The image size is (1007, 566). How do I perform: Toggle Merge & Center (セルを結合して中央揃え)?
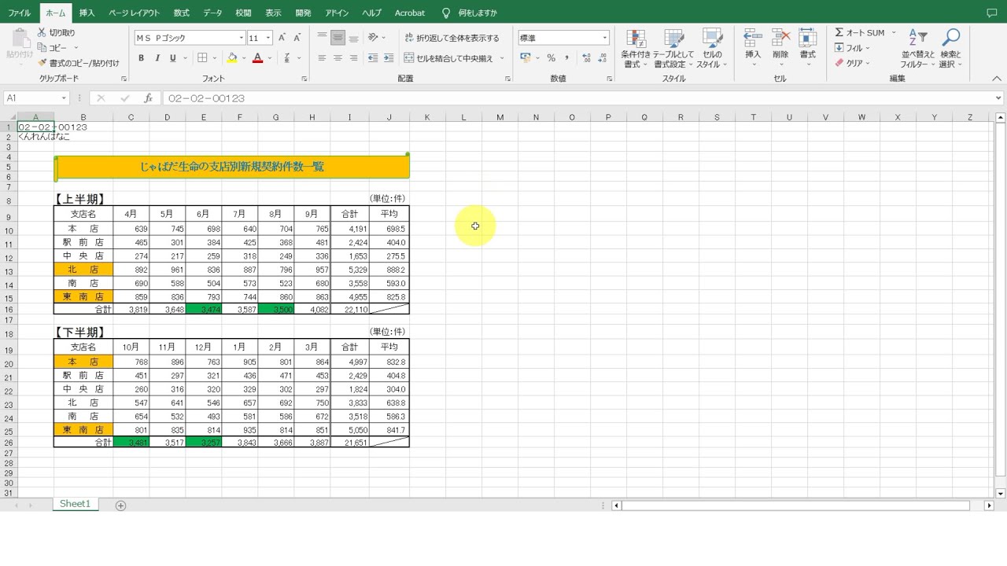(x=448, y=58)
